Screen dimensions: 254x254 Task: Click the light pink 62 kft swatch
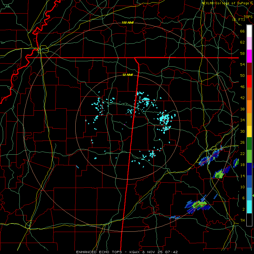click(x=249, y=43)
